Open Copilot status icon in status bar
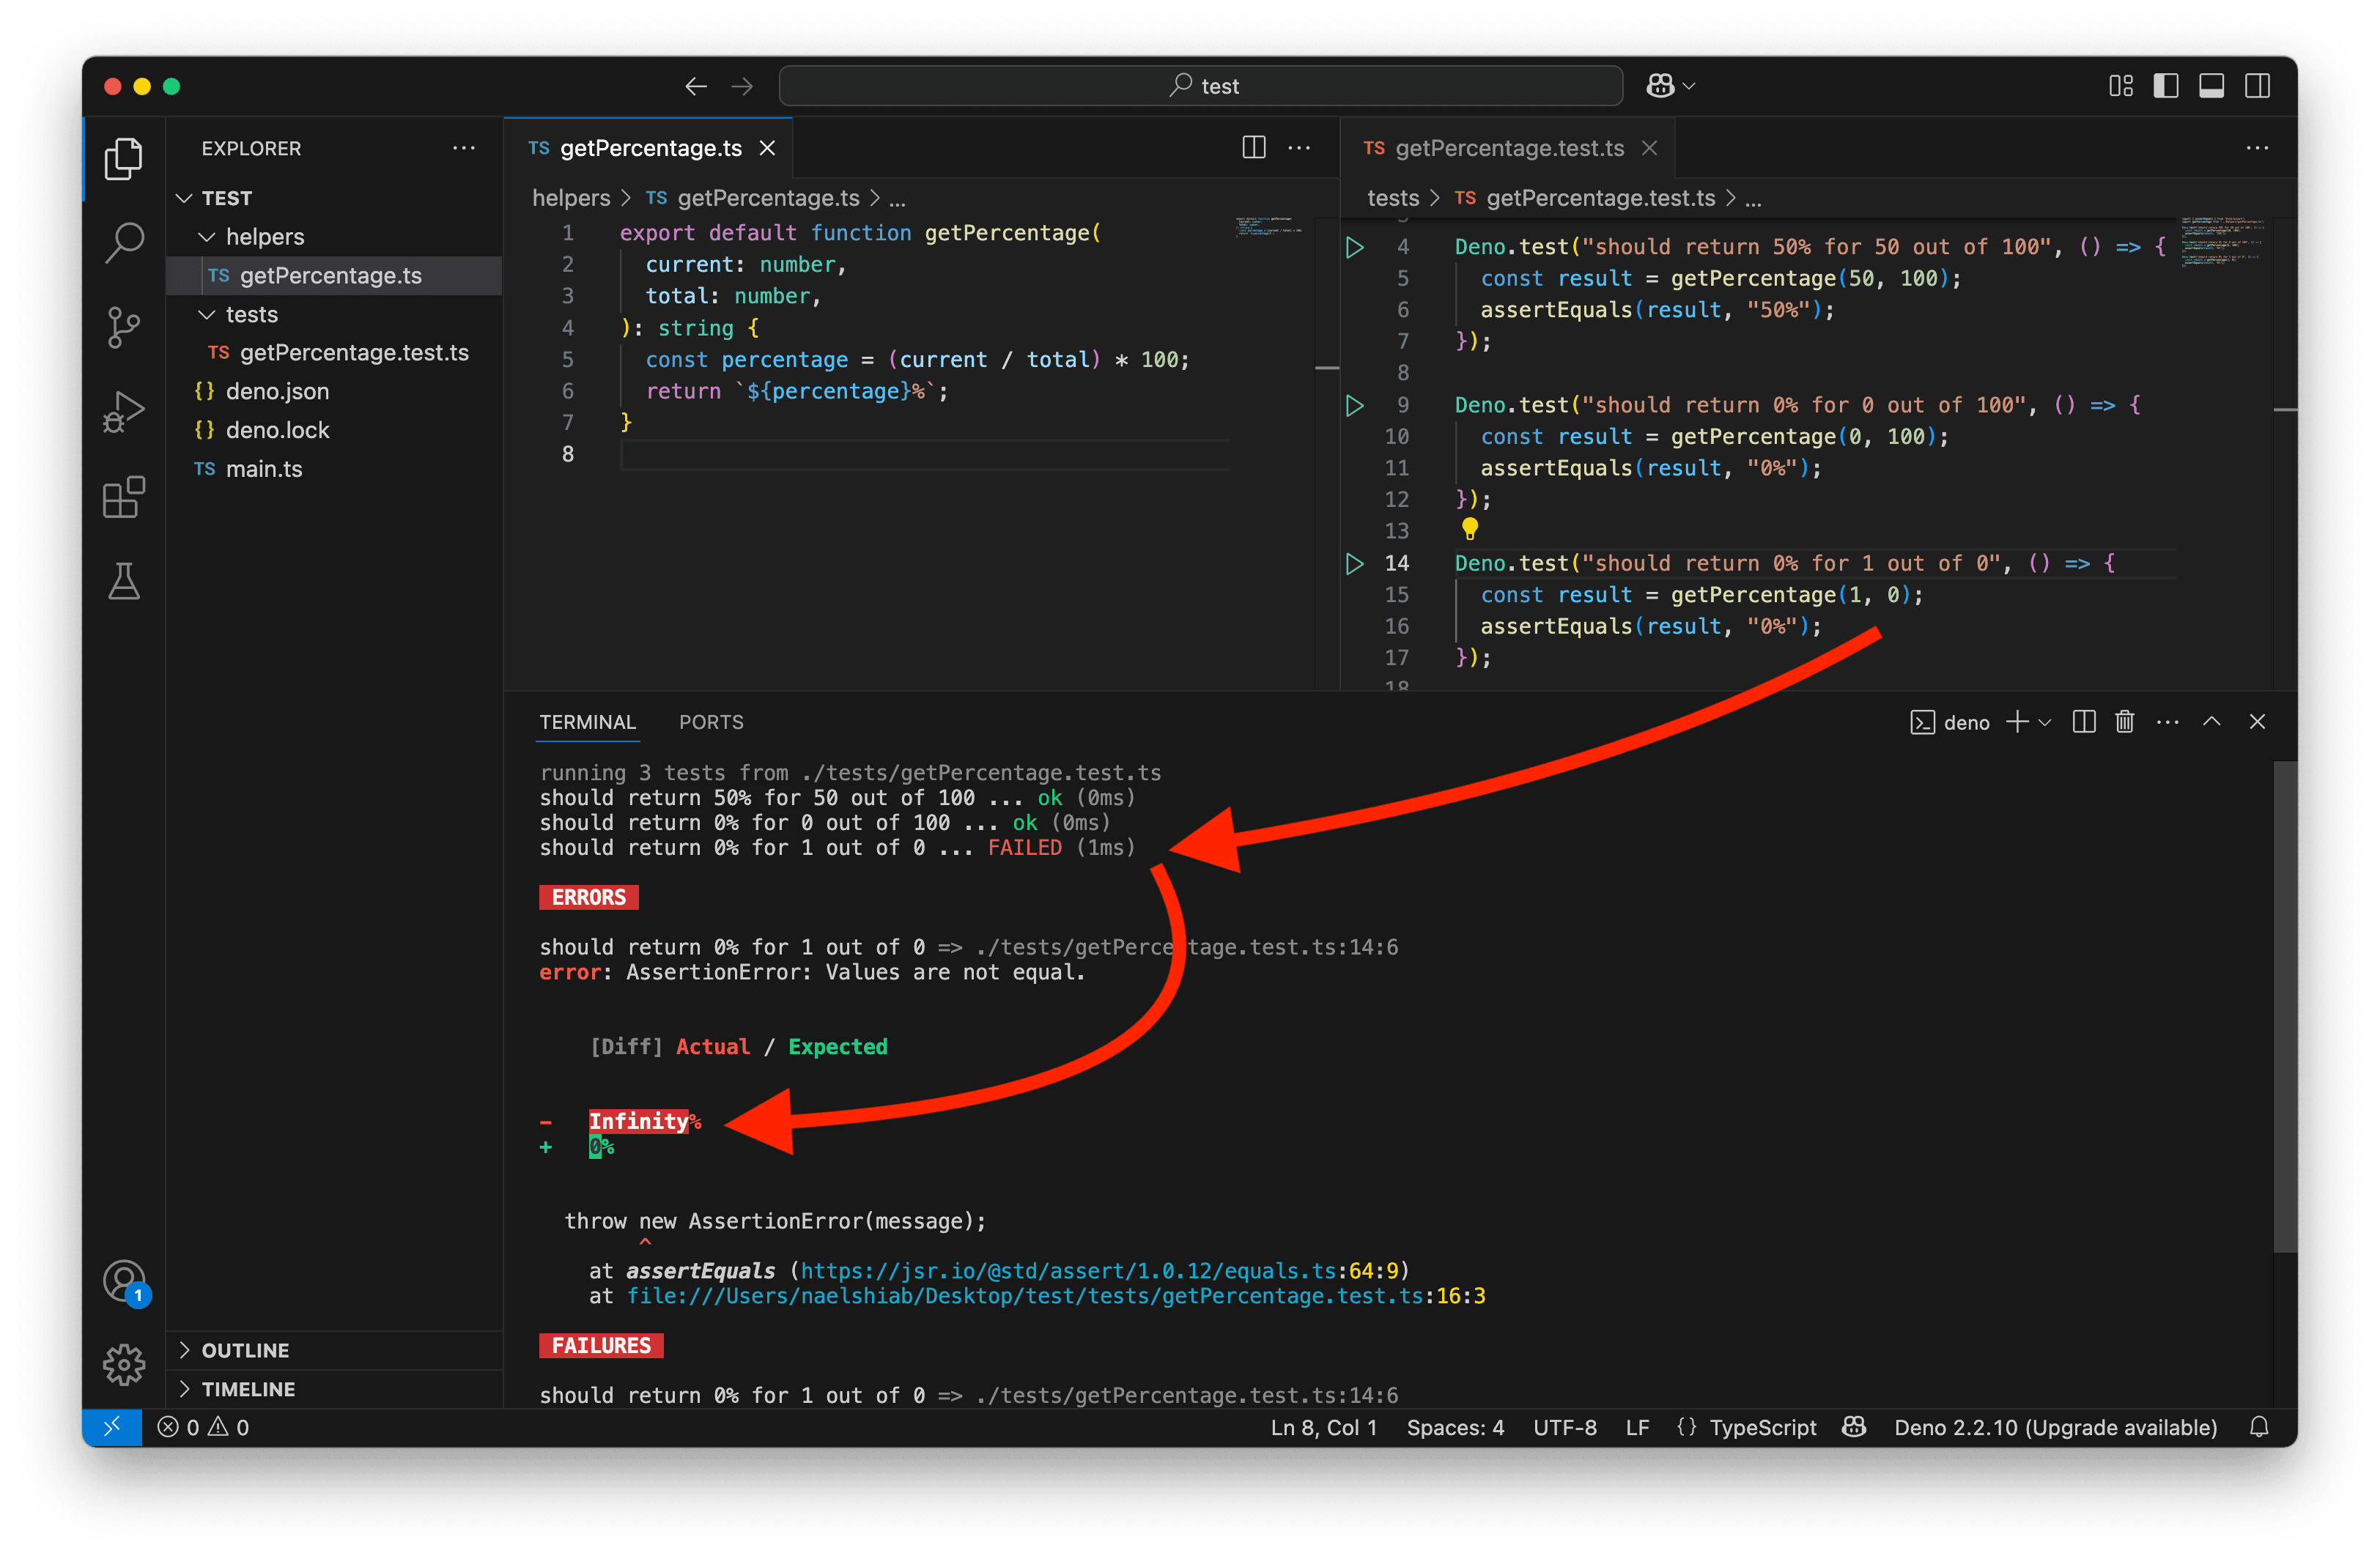Image resolution: width=2380 pixels, height=1556 pixels. tap(1854, 1427)
